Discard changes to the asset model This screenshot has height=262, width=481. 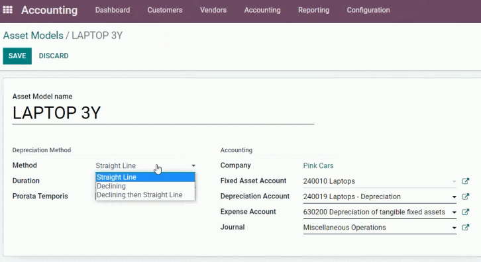(x=54, y=56)
